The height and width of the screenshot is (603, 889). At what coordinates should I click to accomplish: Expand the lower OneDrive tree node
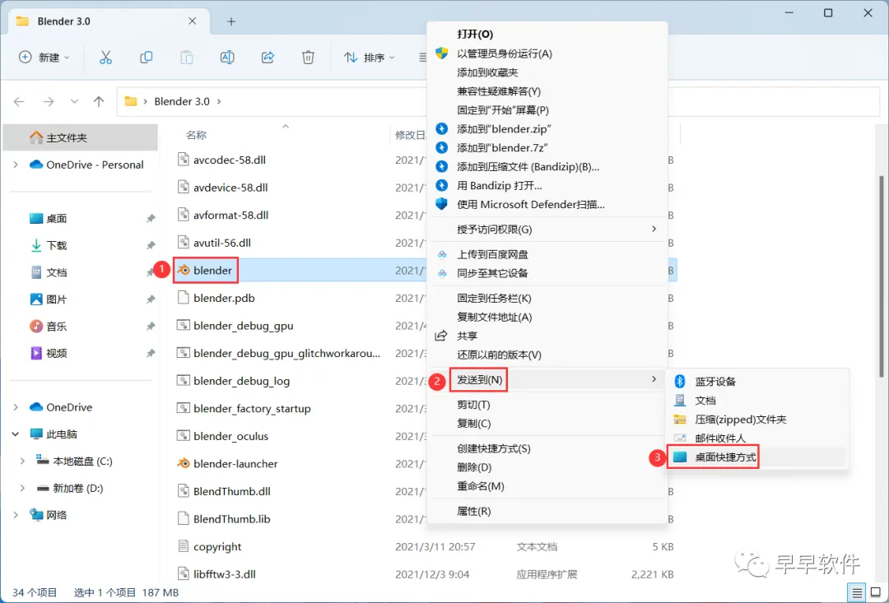(16, 407)
